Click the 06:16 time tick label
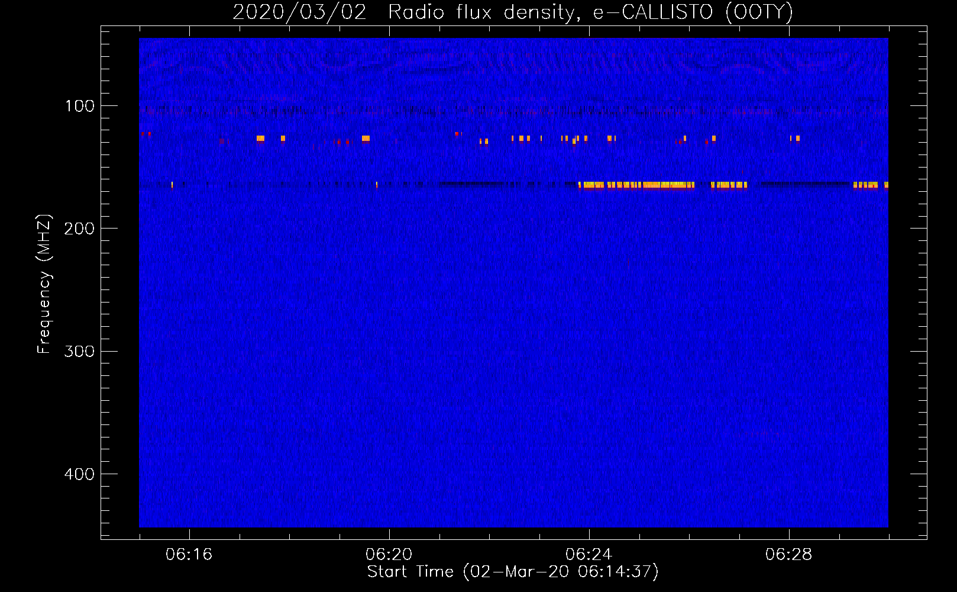The width and height of the screenshot is (957, 592). (189, 555)
